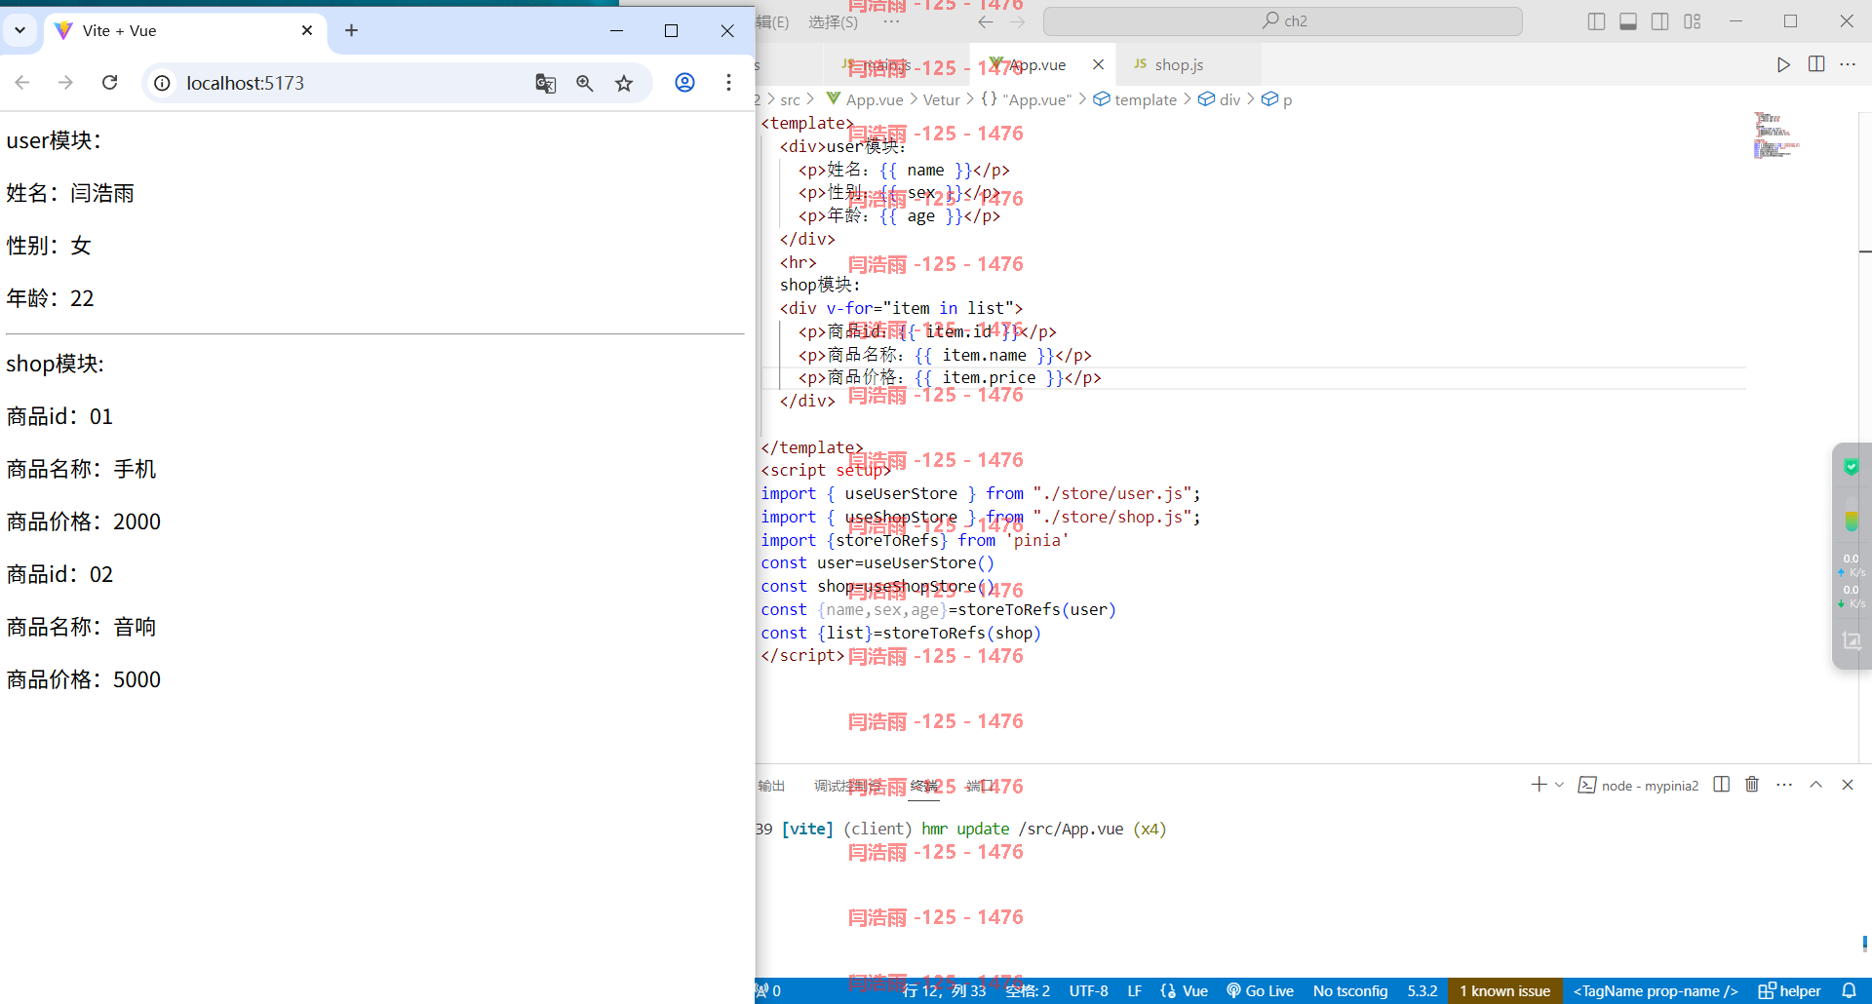1872x1004 pixels.
Task: Open the zoom magnifier in the address bar
Action: [x=585, y=84]
